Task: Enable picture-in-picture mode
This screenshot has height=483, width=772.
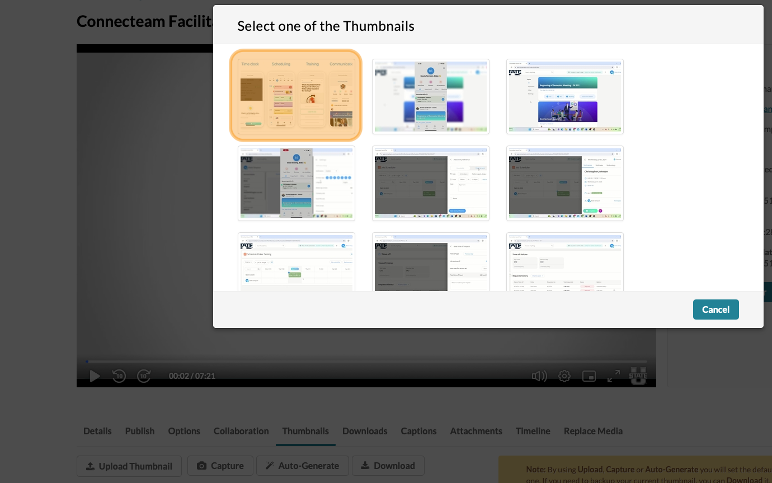Action: (x=589, y=376)
